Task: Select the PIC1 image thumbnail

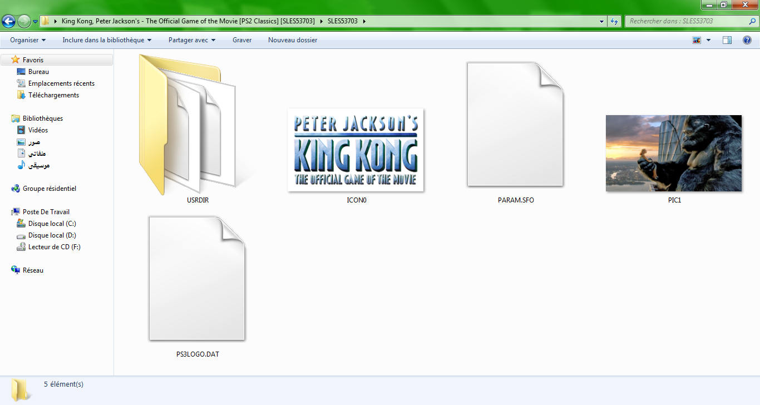Action: click(673, 153)
